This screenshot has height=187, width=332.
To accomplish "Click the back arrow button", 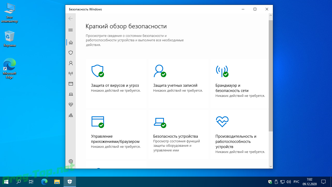I will click(71, 18).
